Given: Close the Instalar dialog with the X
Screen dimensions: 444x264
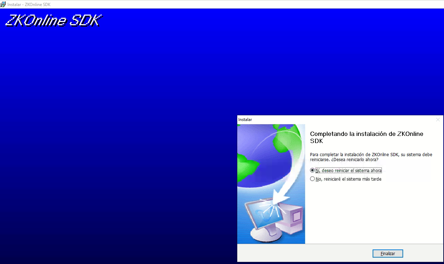Looking at the screenshot, I should (x=438, y=120).
